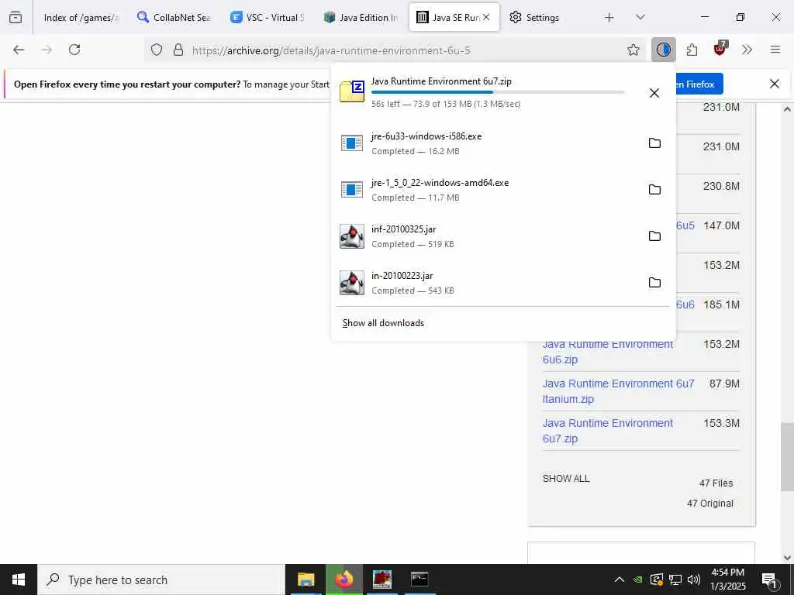Open Java Runtime Environment 6u6.zip link

point(608,352)
